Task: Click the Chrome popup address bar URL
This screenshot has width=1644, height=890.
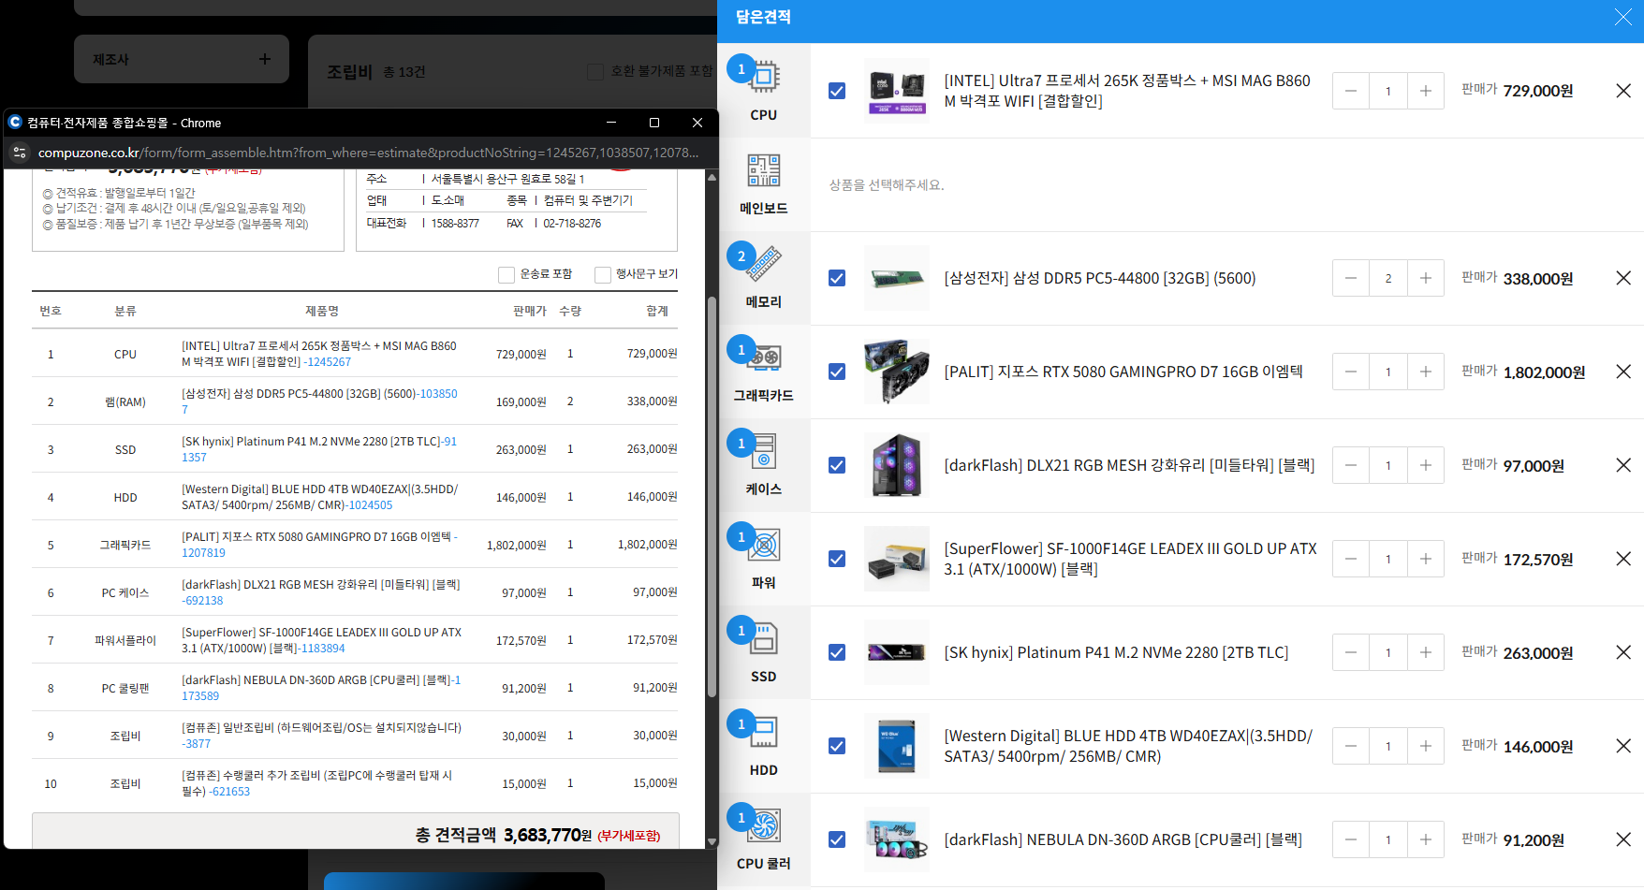Action: coord(369,153)
